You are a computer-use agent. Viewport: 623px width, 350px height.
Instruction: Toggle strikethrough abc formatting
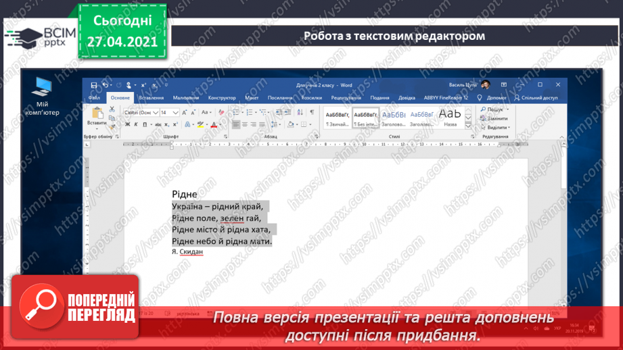point(158,124)
